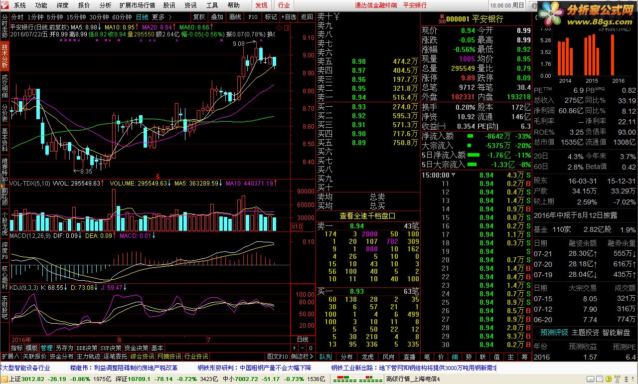Select 细 tab under trade list
The image size is (638, 384).
[455, 357]
